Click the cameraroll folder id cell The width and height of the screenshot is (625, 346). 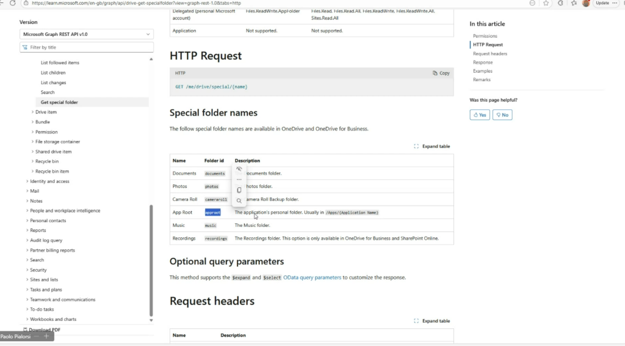tap(215, 200)
